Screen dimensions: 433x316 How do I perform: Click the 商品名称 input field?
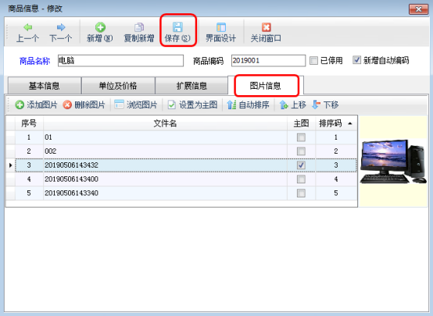[120, 60]
